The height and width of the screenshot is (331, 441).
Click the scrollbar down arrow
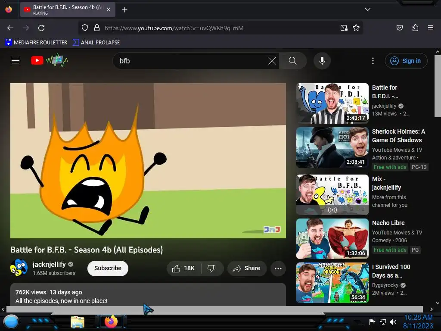point(438,303)
